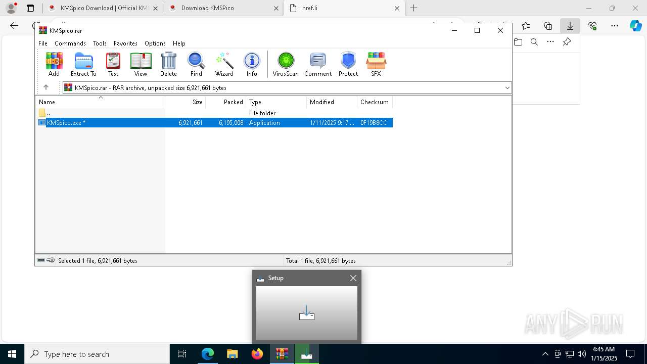Open the Tools menu
This screenshot has width=647, height=364.
pyautogui.click(x=100, y=43)
